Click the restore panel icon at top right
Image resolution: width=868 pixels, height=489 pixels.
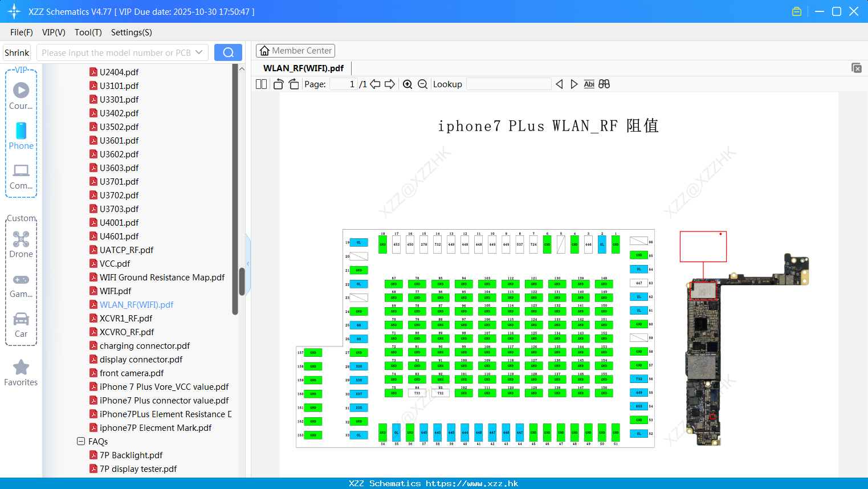856,68
